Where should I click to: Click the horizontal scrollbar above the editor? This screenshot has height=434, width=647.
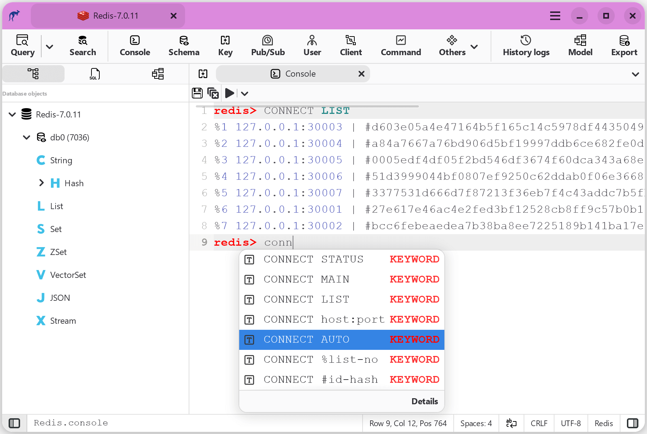point(307,106)
